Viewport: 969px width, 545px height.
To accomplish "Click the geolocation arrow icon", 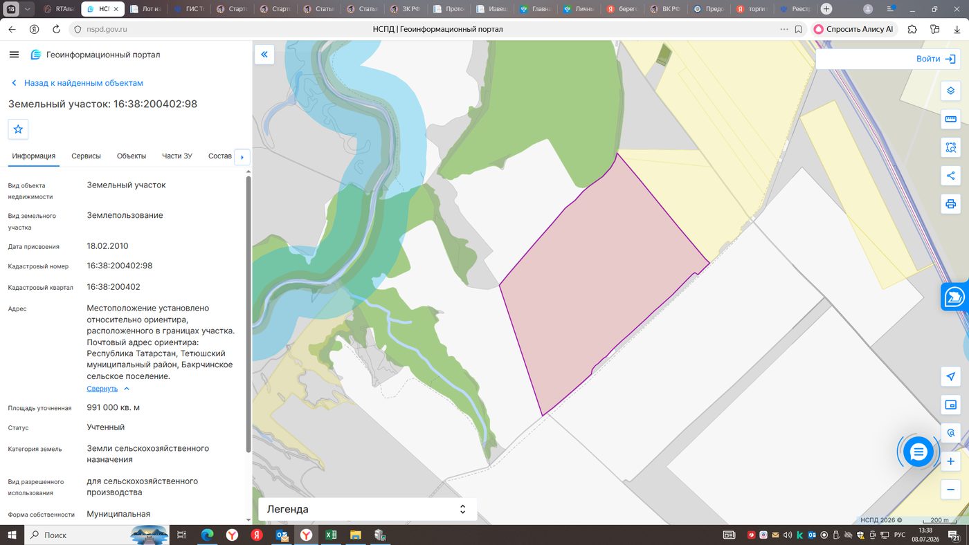I will (950, 376).
